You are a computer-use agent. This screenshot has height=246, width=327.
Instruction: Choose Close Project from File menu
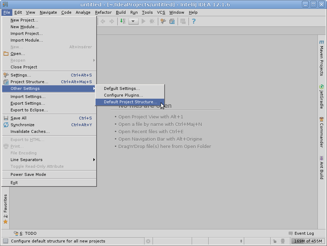point(49,67)
